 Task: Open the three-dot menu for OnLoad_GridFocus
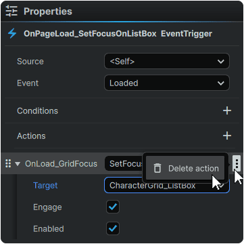237,163
